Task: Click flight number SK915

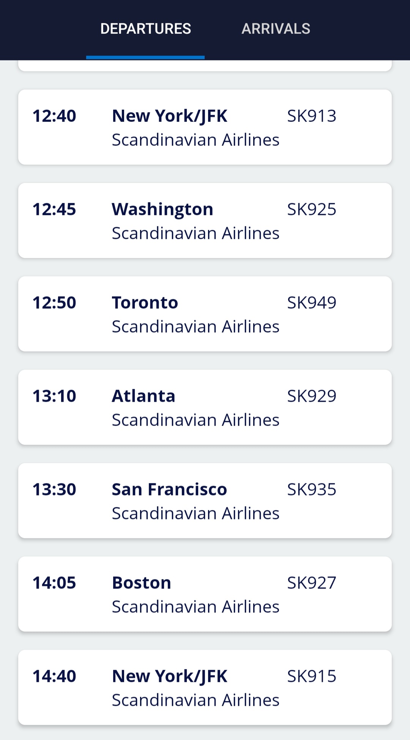Action: 311,677
